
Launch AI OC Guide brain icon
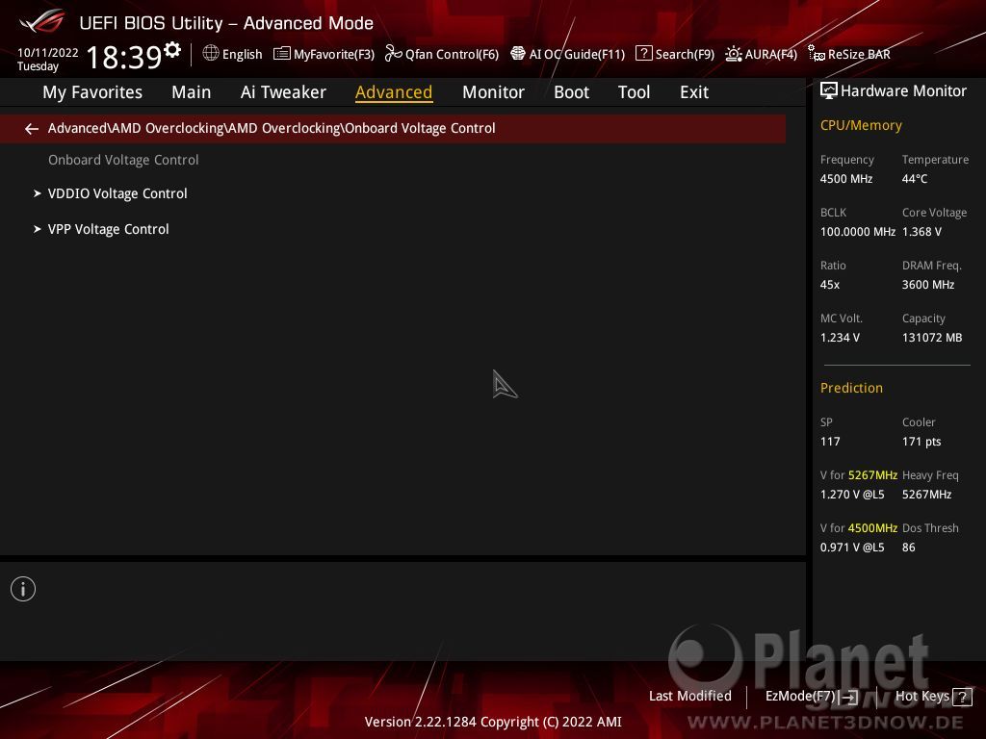click(518, 54)
